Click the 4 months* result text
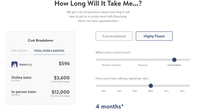The image size is (206, 110). point(109,106)
